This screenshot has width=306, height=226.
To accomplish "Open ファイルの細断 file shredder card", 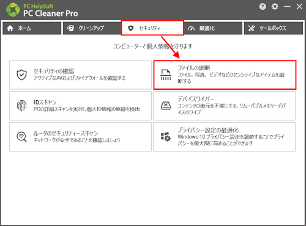I will [x=225, y=75].
